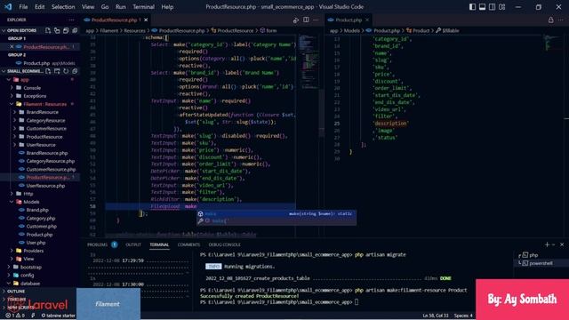The height and width of the screenshot is (320, 569).
Task: Open UserResource.php file
Action: (x=40, y=186)
